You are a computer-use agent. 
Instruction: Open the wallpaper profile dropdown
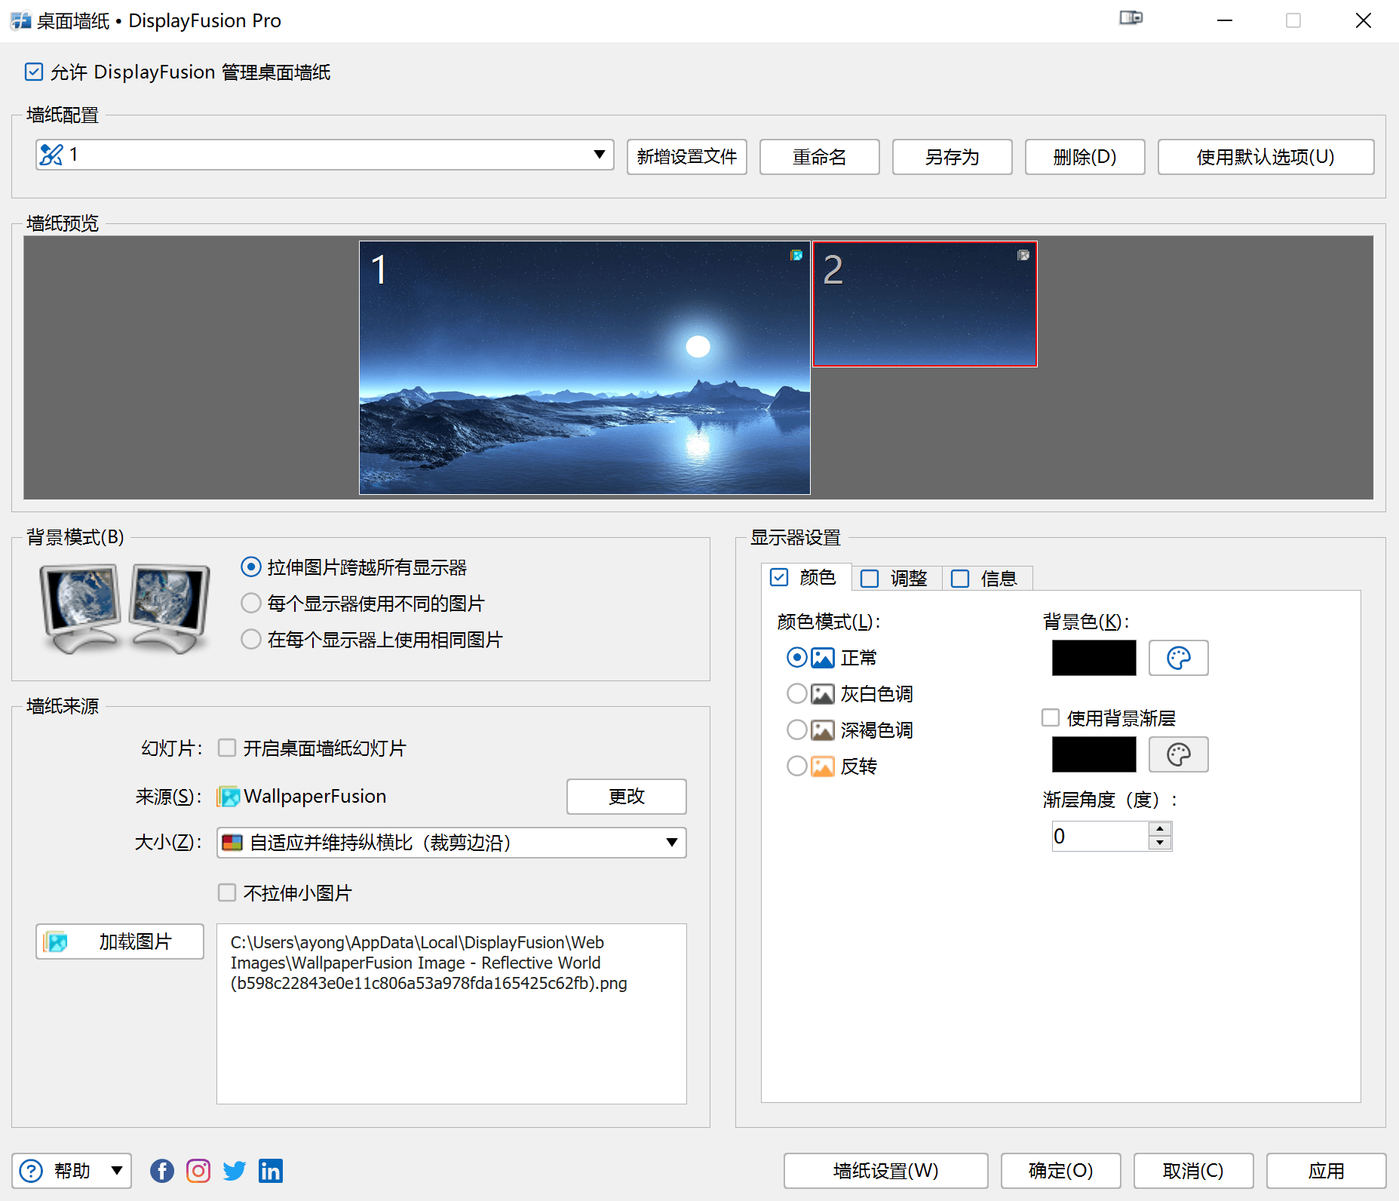600,155
